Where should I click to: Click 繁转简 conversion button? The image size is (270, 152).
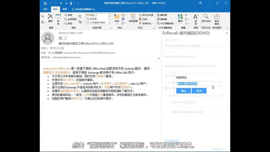[162, 15]
